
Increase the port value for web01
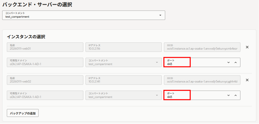235,62
